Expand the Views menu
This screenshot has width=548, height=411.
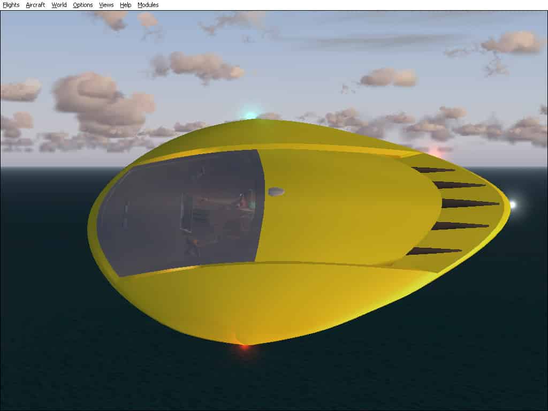click(x=106, y=5)
